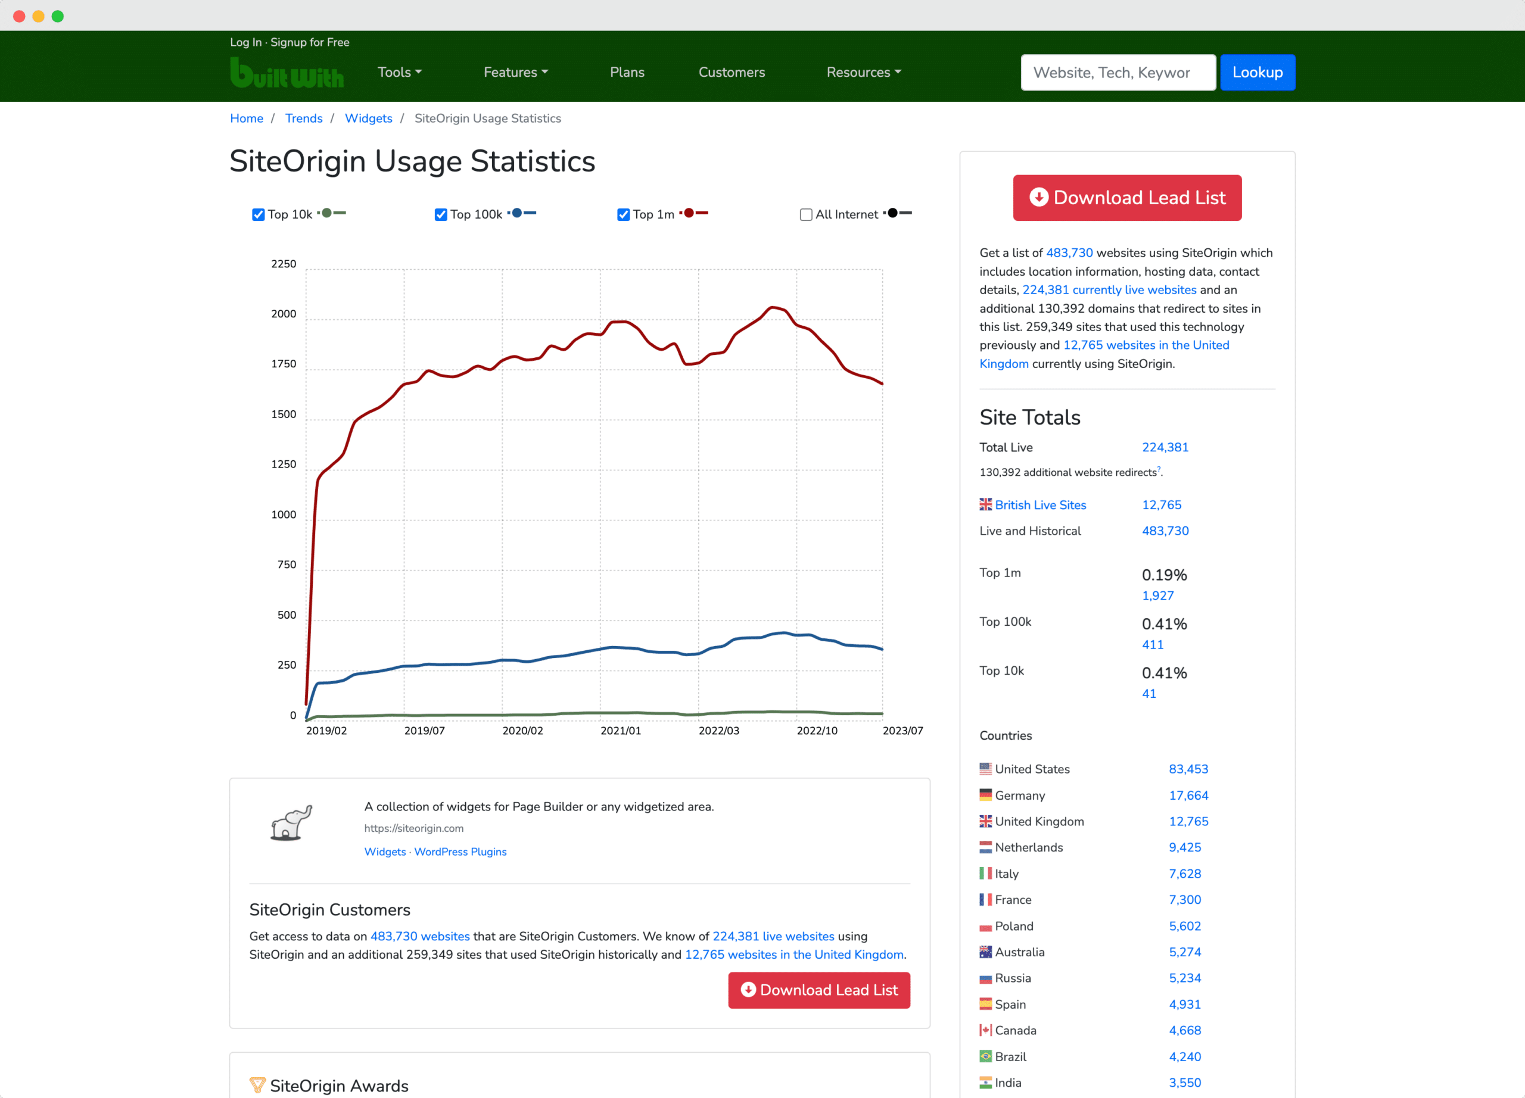
Task: Open the Widgets breadcrumb link
Action: 368,118
